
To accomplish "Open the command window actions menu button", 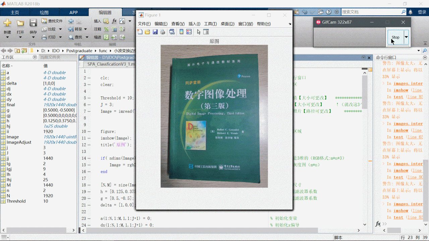I will point(425,57).
